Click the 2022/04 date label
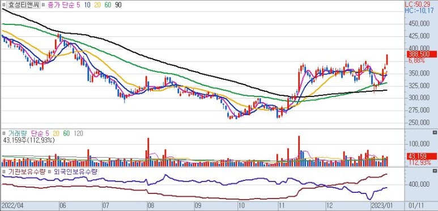The height and width of the screenshot is (211, 438). tap(12, 206)
